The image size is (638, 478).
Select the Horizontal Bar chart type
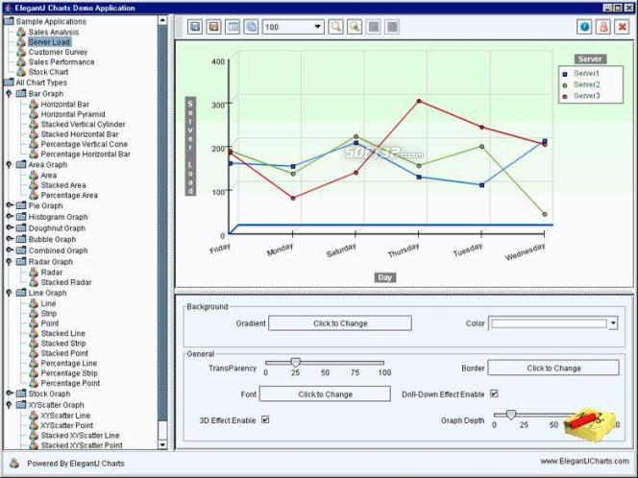tap(65, 105)
